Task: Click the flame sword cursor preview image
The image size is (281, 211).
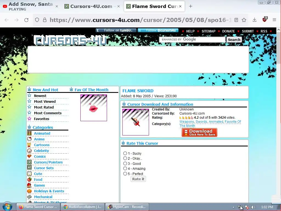Action: [x=136, y=122]
